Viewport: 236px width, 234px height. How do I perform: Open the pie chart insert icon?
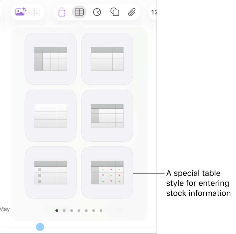pyautogui.click(x=97, y=12)
